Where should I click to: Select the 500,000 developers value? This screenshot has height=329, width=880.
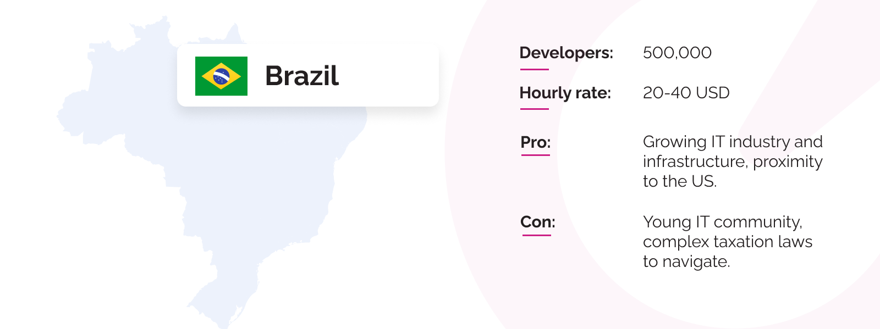[x=677, y=53]
